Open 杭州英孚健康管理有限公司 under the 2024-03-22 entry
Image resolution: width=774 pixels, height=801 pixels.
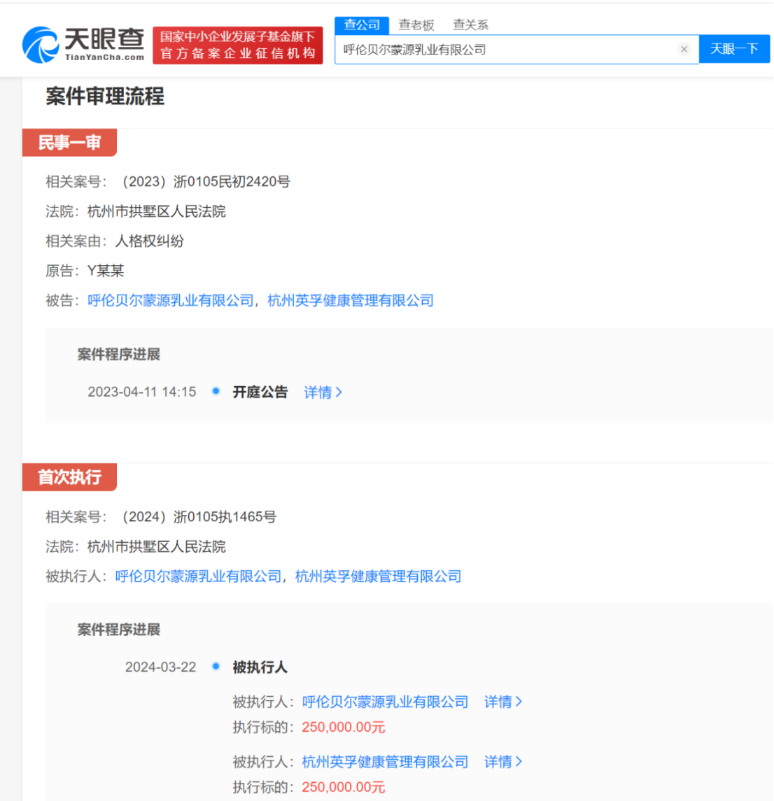385,762
